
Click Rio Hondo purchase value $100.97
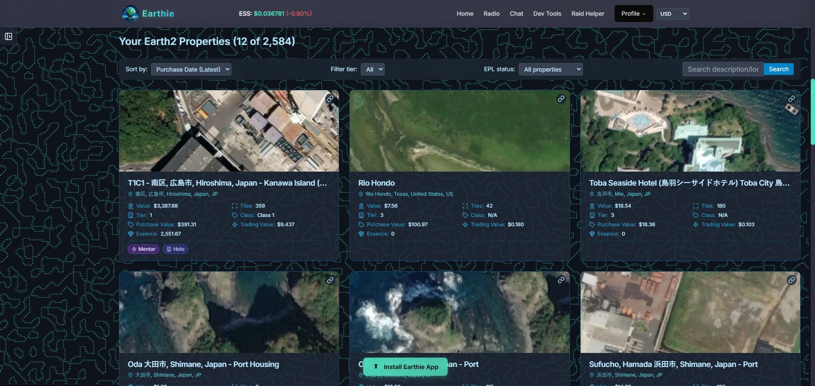(418, 225)
